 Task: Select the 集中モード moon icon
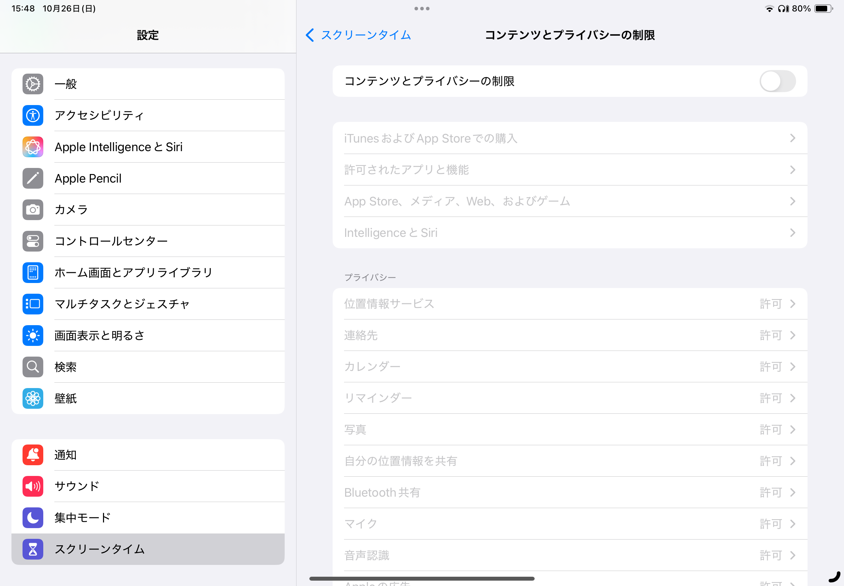tap(33, 518)
